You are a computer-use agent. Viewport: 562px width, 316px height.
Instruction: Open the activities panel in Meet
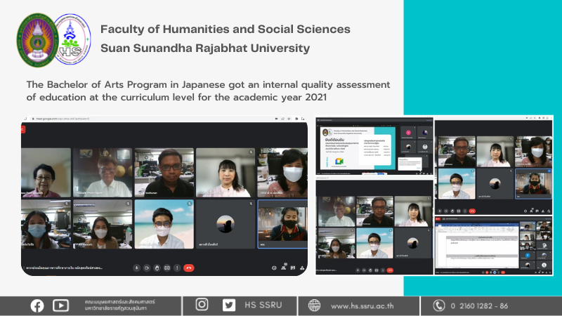[x=301, y=268]
